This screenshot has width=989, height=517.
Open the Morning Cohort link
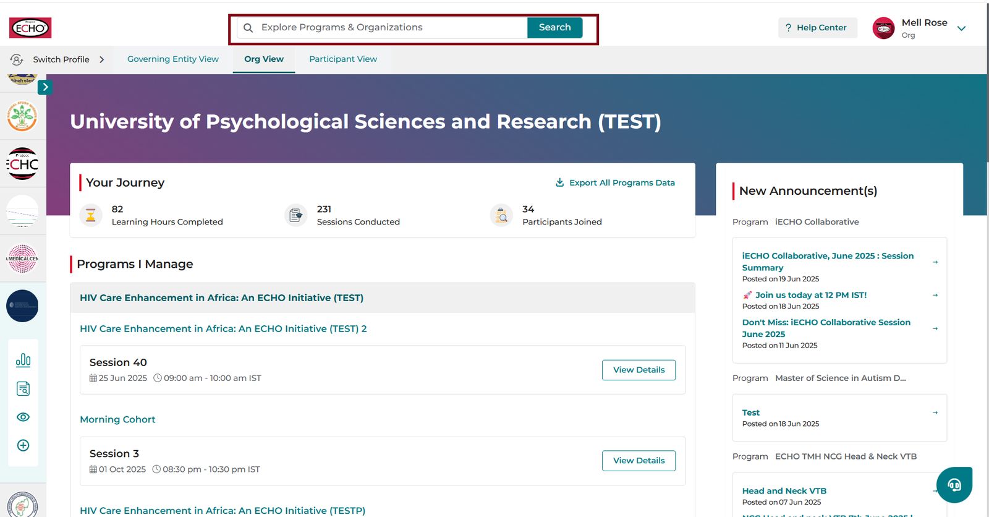117,419
